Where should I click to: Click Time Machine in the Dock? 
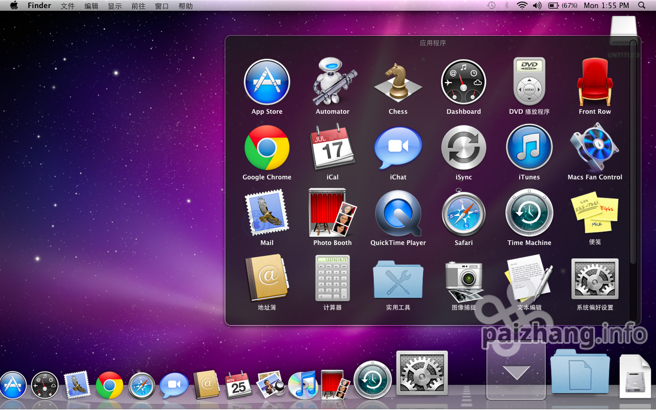pos(373,380)
